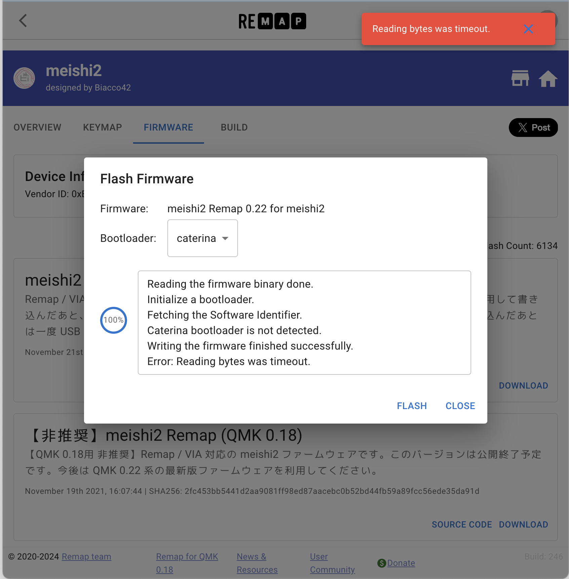
Task: Click the 'Initialize a bootloader.' log line
Action: click(201, 299)
